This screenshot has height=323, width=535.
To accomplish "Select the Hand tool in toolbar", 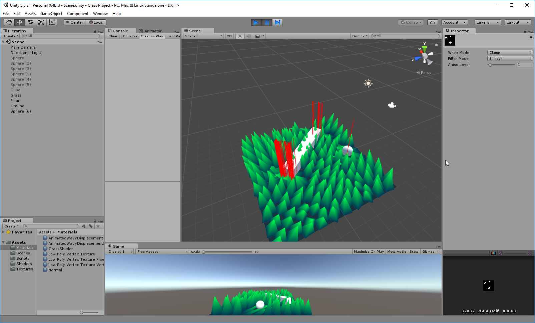I will click(9, 22).
